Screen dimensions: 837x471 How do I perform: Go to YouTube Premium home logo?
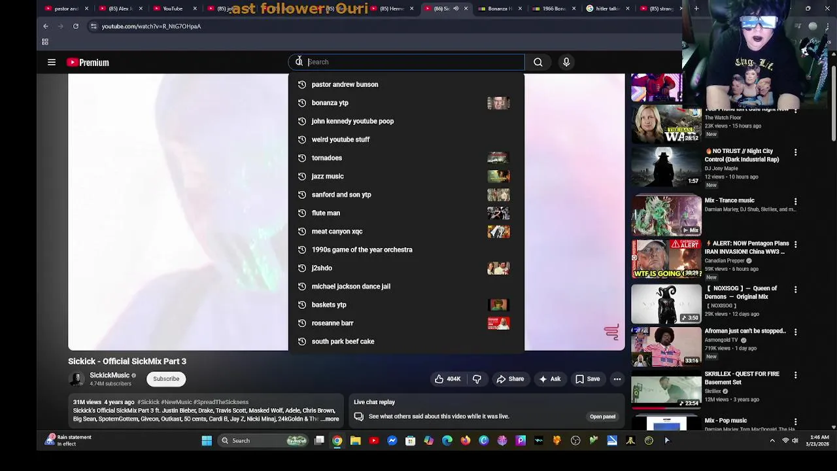[x=88, y=62]
